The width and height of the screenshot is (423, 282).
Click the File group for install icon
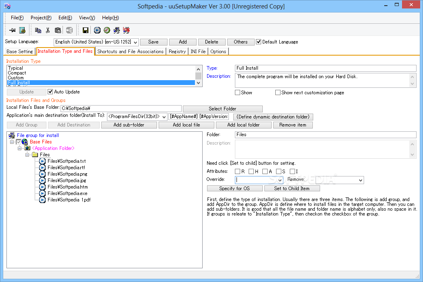tap(12, 135)
